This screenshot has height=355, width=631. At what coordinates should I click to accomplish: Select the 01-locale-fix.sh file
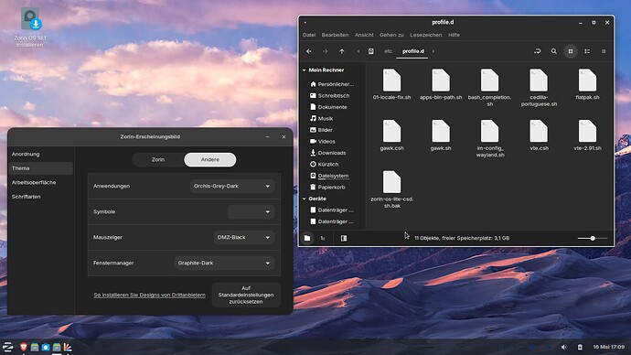click(x=392, y=84)
